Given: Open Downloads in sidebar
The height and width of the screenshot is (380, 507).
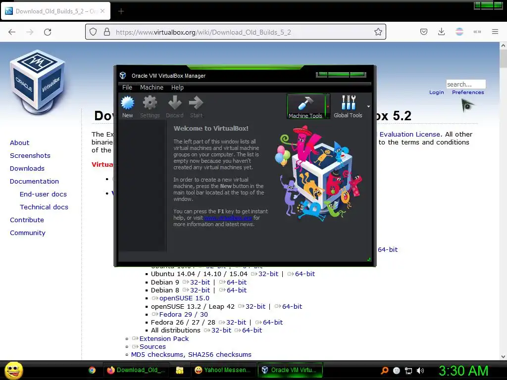Looking at the screenshot, I should pos(27,169).
